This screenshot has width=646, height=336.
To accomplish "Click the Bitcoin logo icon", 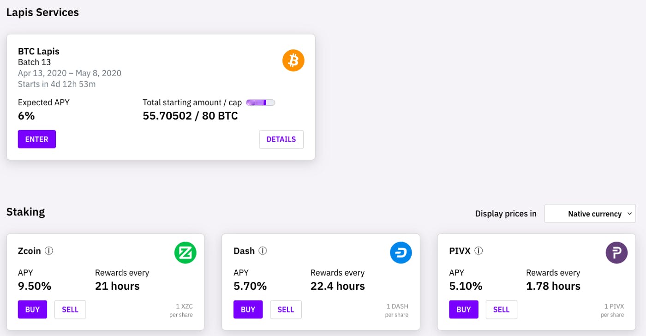I will click(293, 60).
